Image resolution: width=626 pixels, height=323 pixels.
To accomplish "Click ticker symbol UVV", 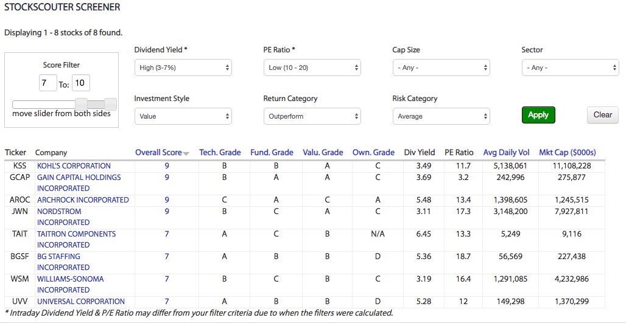I will [19, 302].
